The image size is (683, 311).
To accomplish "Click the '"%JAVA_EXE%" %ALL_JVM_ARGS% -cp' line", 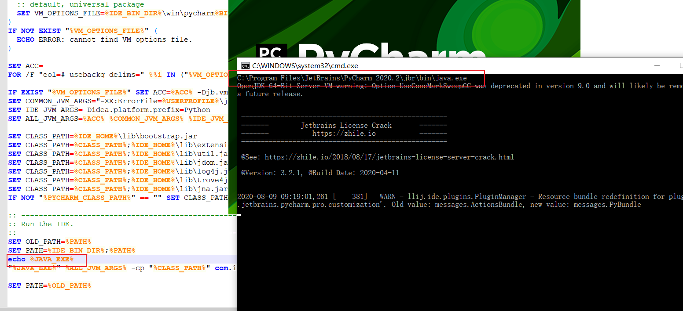I will point(122,268).
